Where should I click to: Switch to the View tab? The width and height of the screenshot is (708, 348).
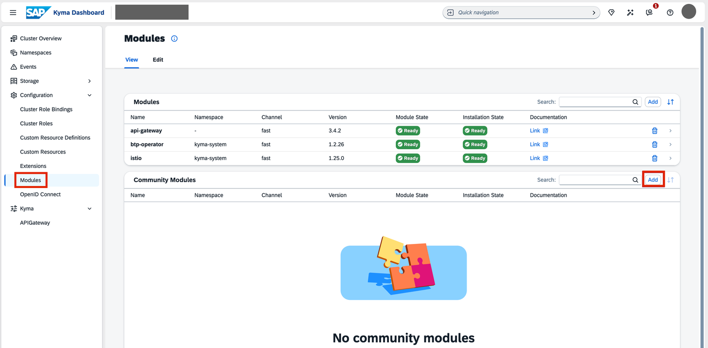(x=132, y=60)
